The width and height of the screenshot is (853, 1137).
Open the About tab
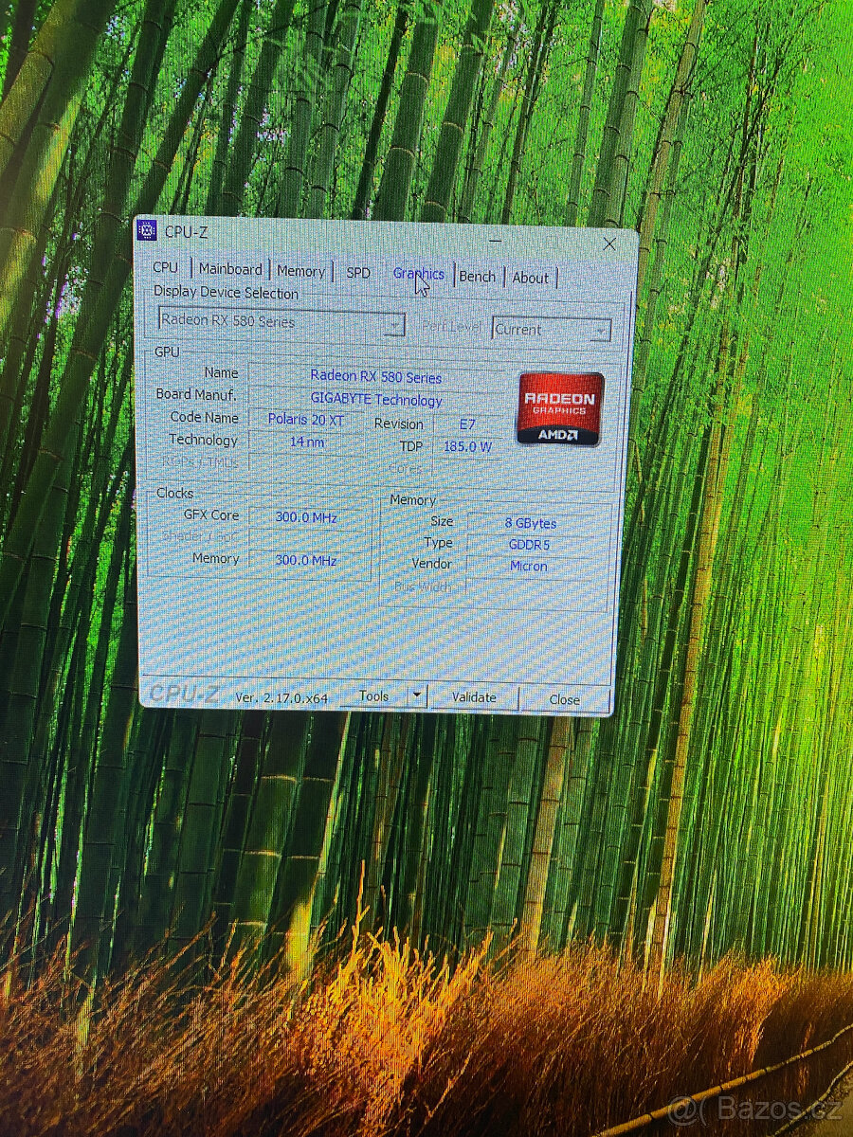pyautogui.click(x=530, y=277)
